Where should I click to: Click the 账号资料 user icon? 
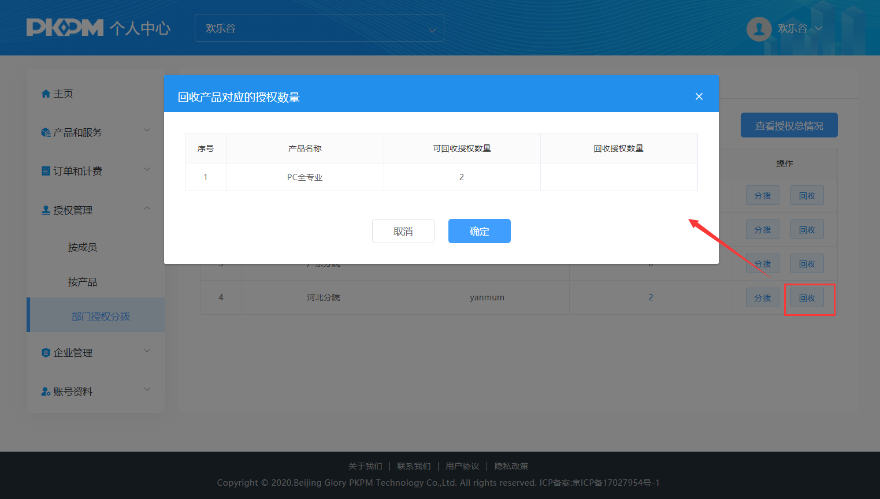point(46,392)
